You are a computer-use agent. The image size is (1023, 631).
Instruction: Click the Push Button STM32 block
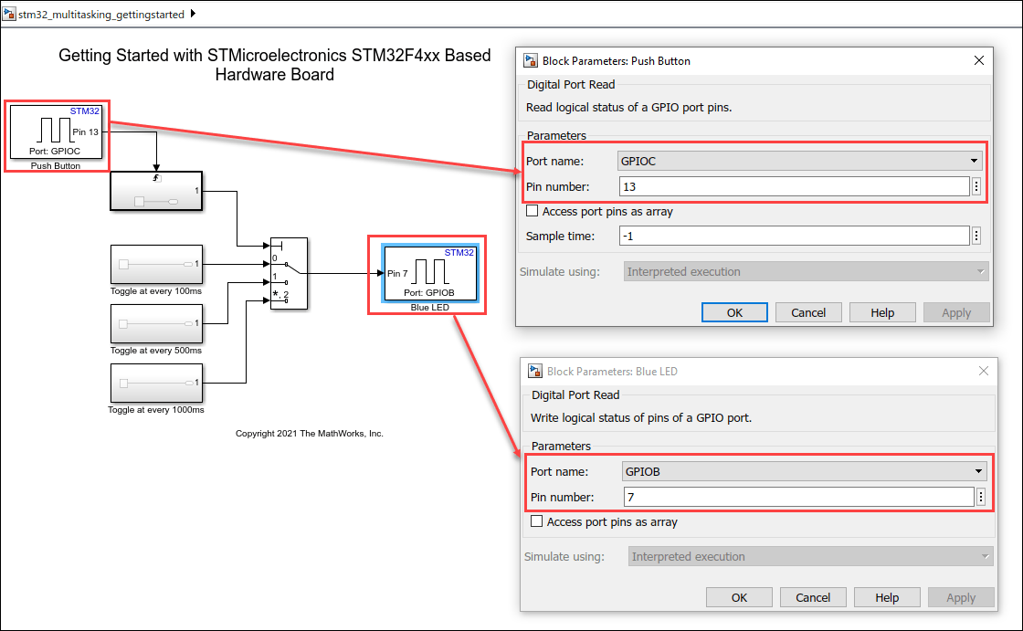tap(56, 132)
